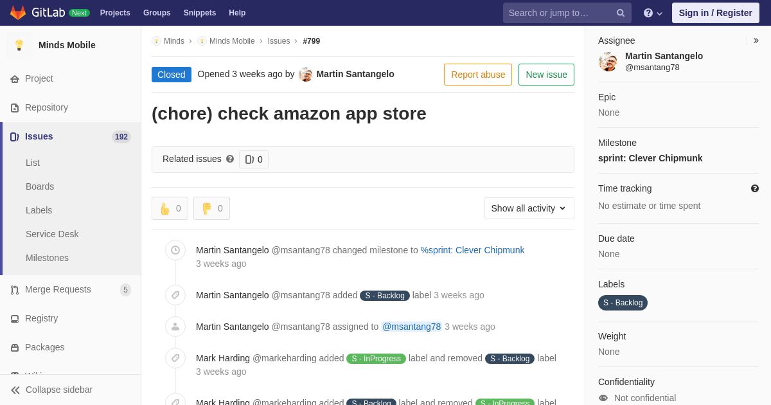Click S - Backlog badge in Martin's activity
The image size is (771, 405).
[x=385, y=296]
